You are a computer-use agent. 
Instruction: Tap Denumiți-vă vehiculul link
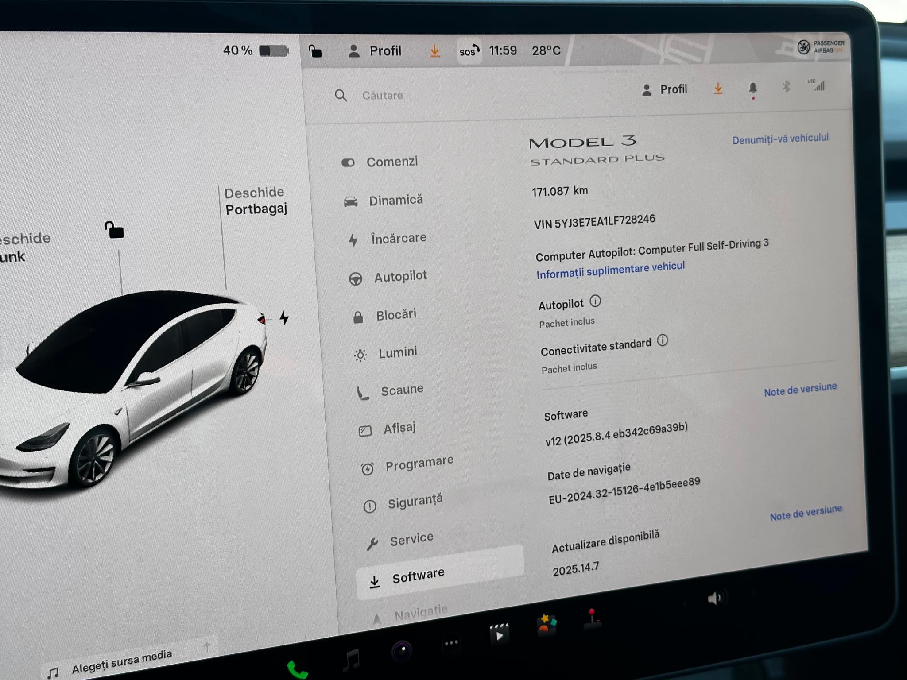click(x=780, y=139)
